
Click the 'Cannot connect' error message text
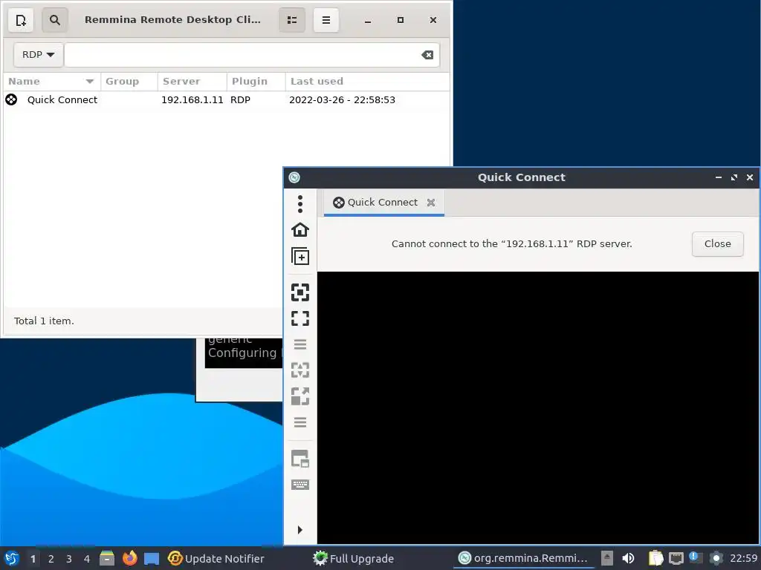(x=511, y=243)
